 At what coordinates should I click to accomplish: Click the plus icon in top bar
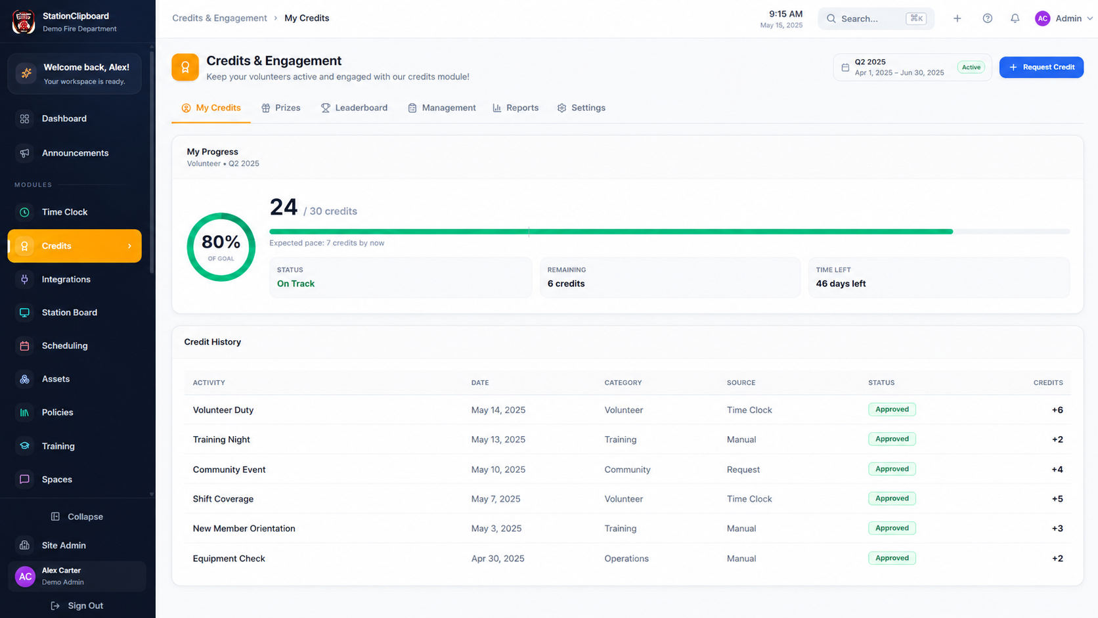click(x=957, y=18)
